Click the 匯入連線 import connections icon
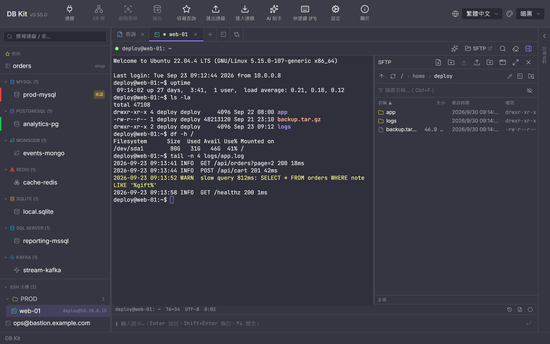 point(245,13)
